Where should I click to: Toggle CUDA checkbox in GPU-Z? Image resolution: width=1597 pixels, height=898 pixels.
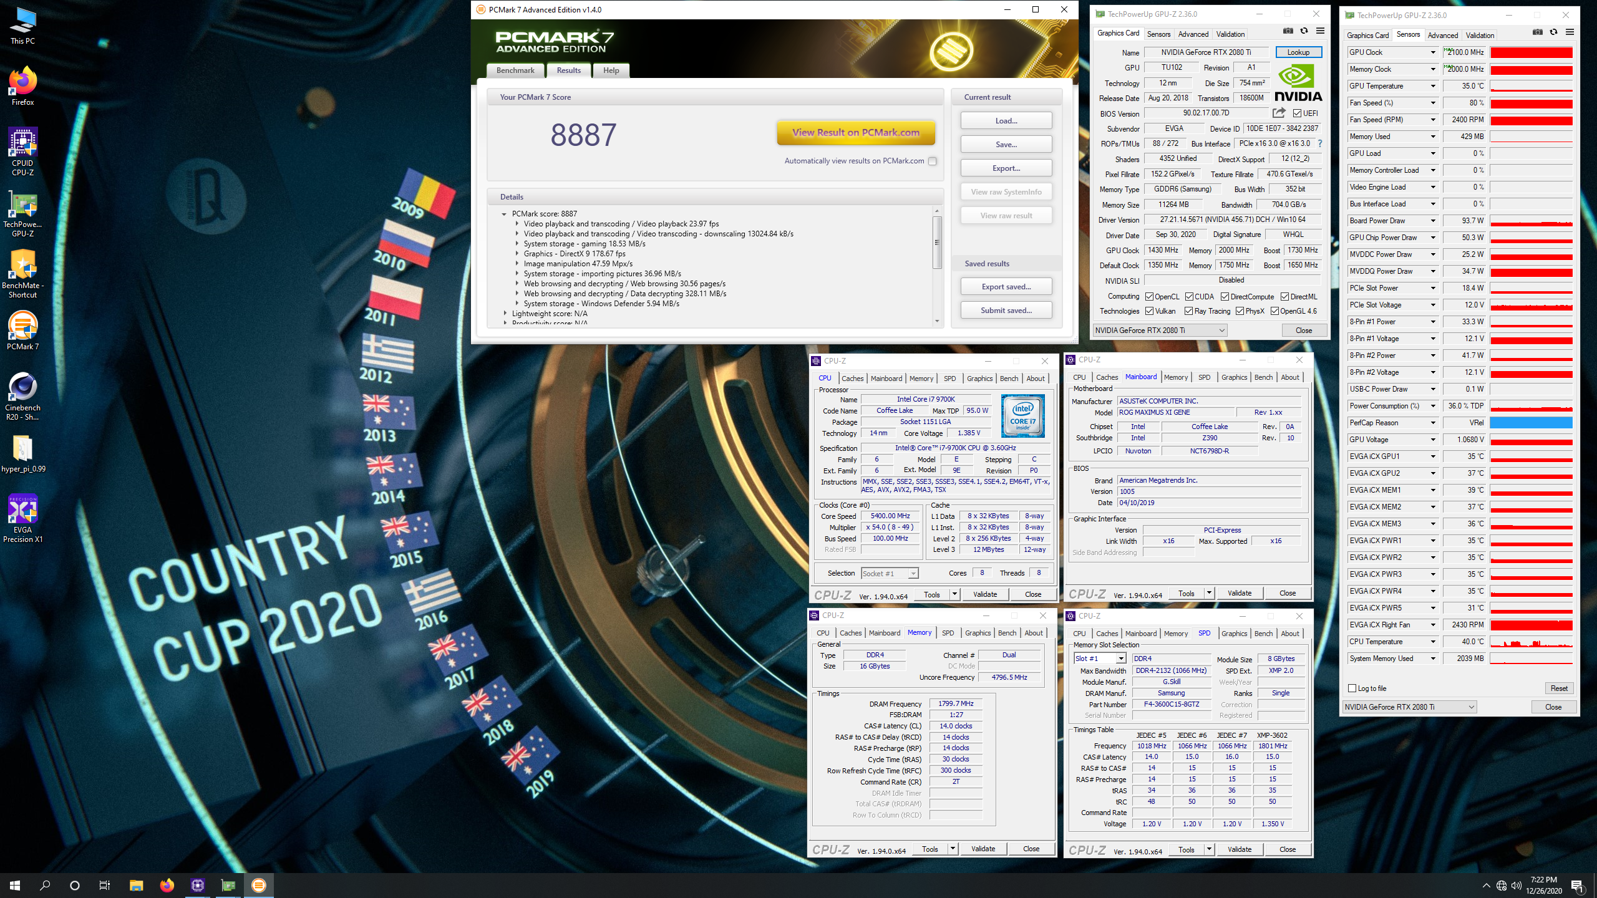[1189, 297]
